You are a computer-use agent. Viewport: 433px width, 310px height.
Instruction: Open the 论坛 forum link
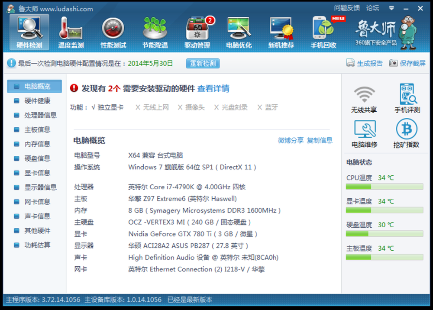click(x=372, y=8)
